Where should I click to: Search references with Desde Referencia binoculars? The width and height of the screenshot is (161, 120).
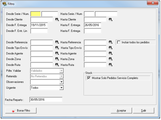pos(57,42)
